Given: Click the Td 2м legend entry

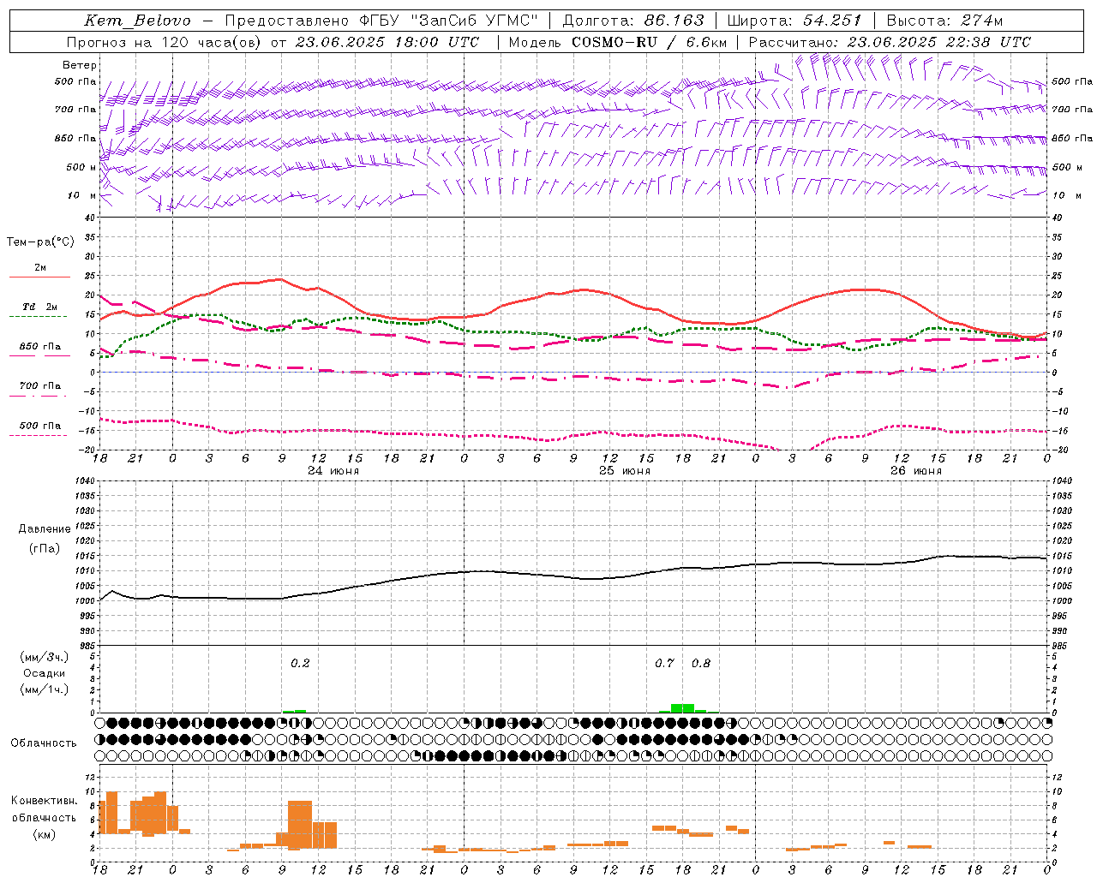Looking at the screenshot, I should (39, 307).
